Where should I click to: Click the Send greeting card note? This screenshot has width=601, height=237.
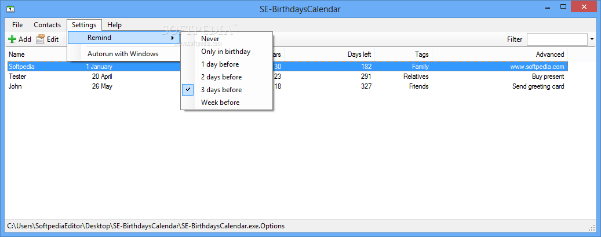(538, 86)
